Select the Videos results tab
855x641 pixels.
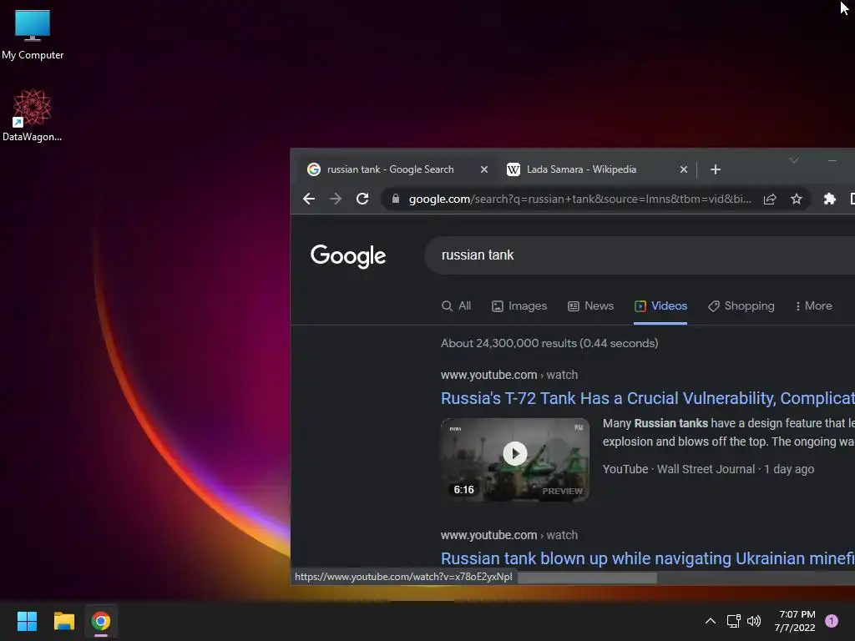click(660, 306)
